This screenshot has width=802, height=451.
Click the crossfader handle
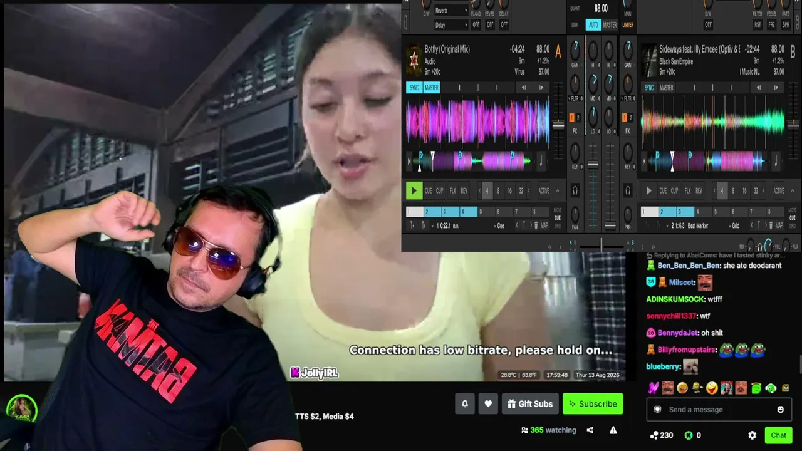tap(601, 244)
